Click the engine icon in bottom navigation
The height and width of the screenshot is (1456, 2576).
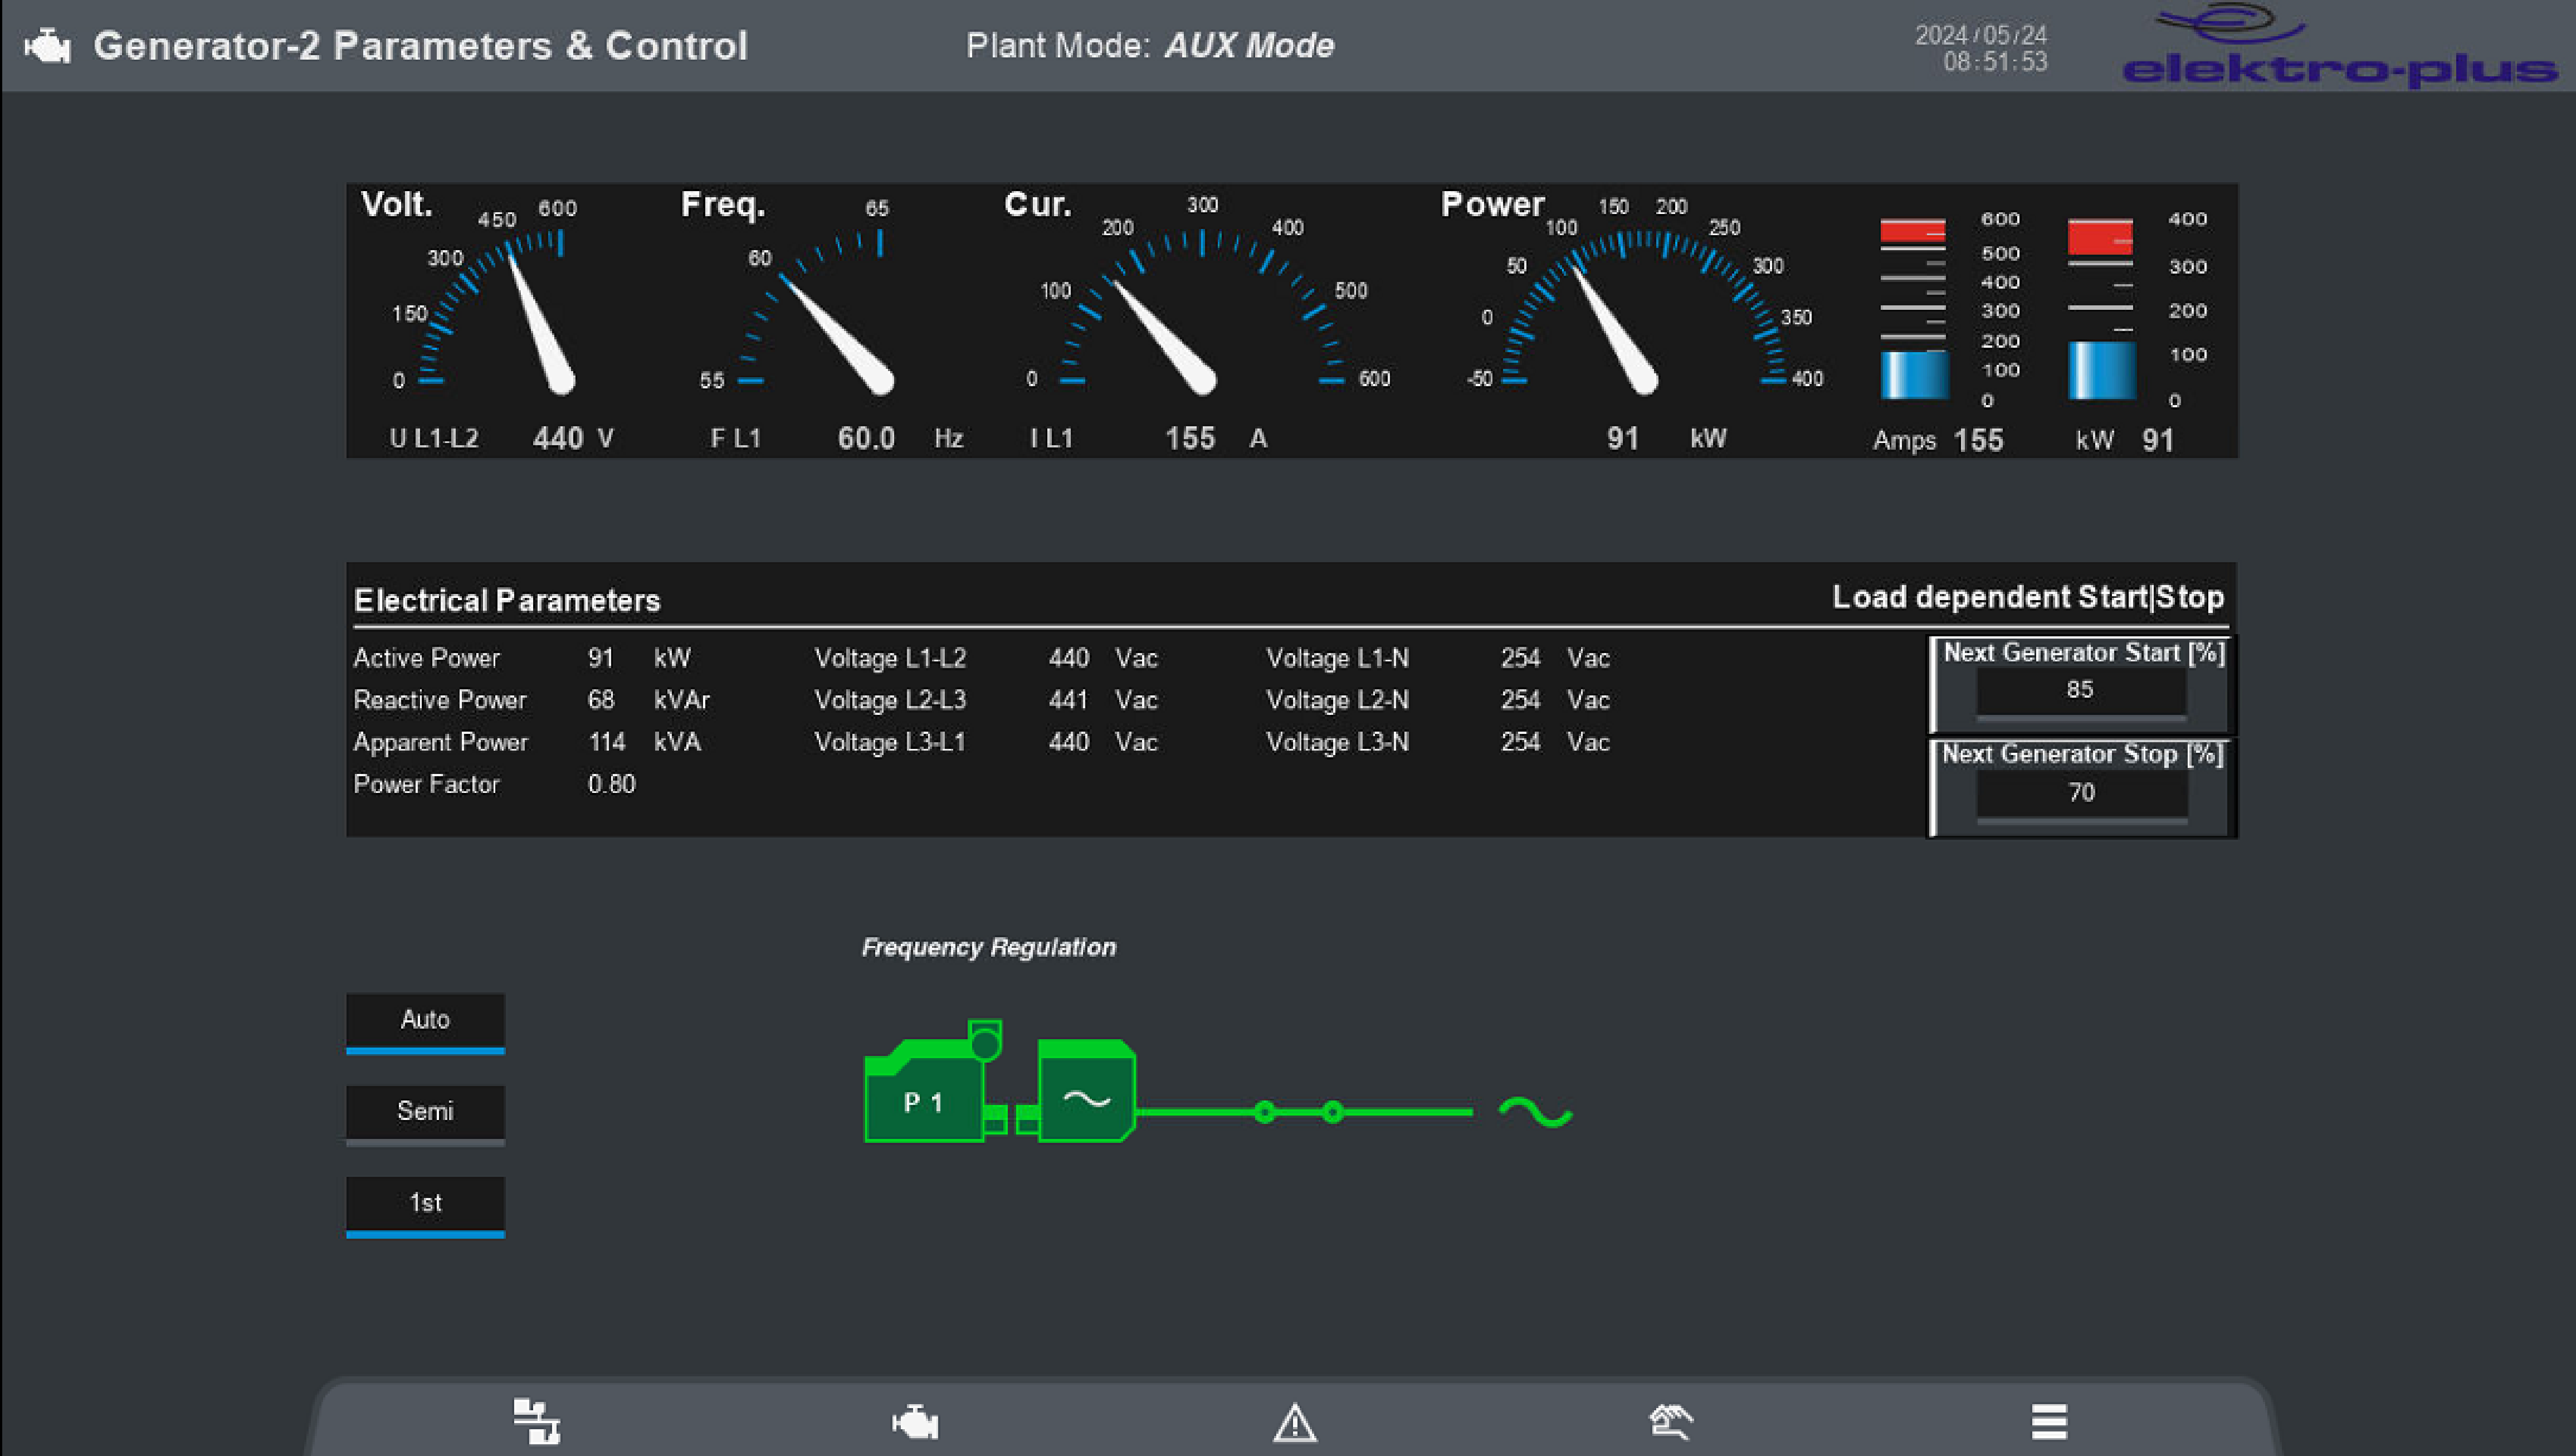tap(915, 1421)
